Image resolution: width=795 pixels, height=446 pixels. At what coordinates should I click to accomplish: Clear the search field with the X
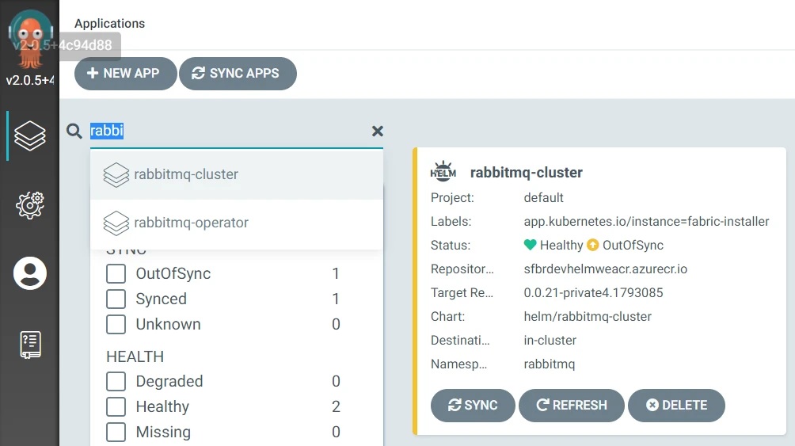pos(377,132)
